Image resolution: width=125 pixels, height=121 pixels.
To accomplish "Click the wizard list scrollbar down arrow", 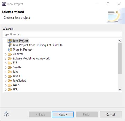I will click(x=120, y=89).
